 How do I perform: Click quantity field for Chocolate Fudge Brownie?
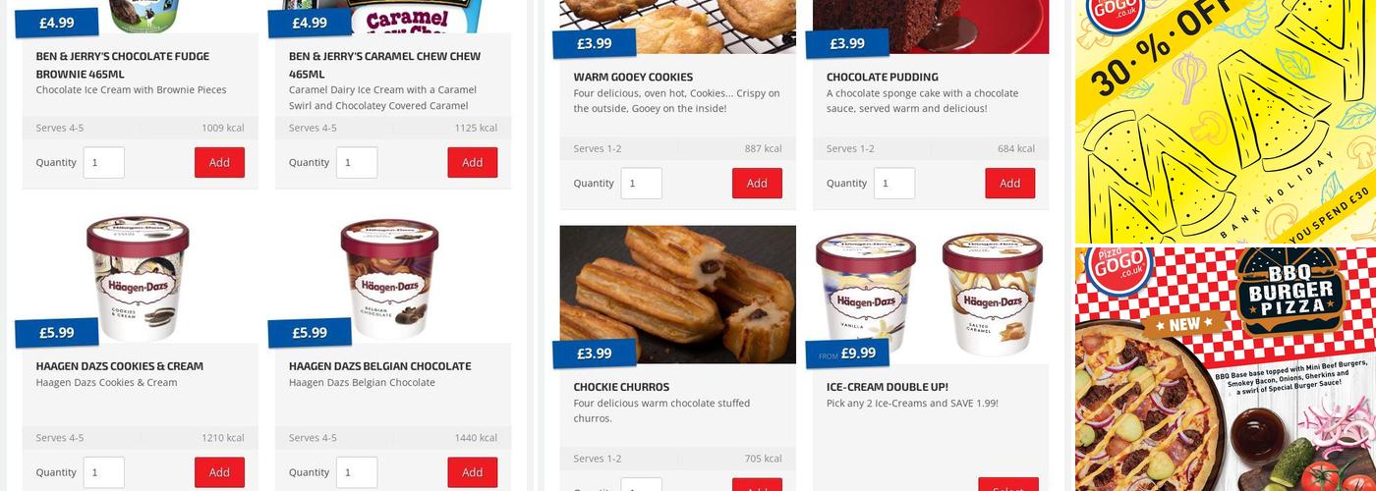tap(104, 163)
